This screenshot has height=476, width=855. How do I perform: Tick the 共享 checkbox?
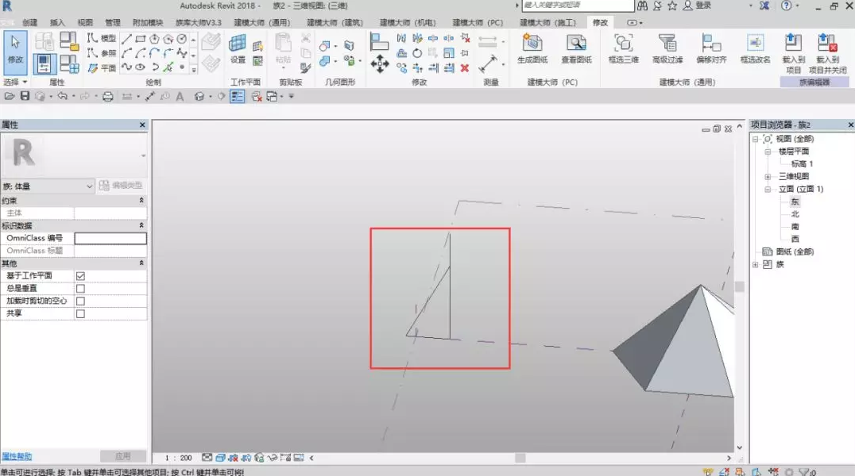[x=80, y=314]
